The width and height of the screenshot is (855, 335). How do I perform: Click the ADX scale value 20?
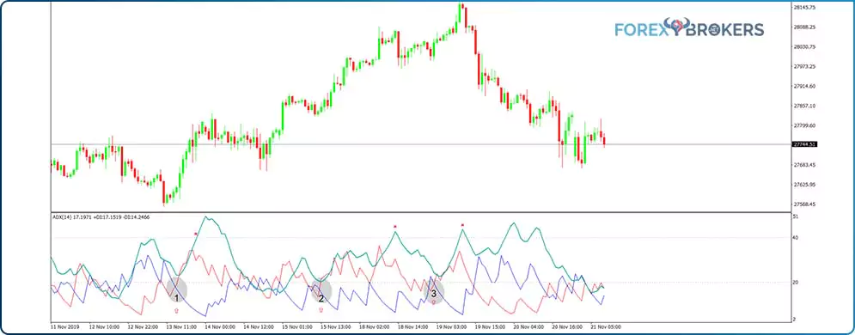pos(797,282)
